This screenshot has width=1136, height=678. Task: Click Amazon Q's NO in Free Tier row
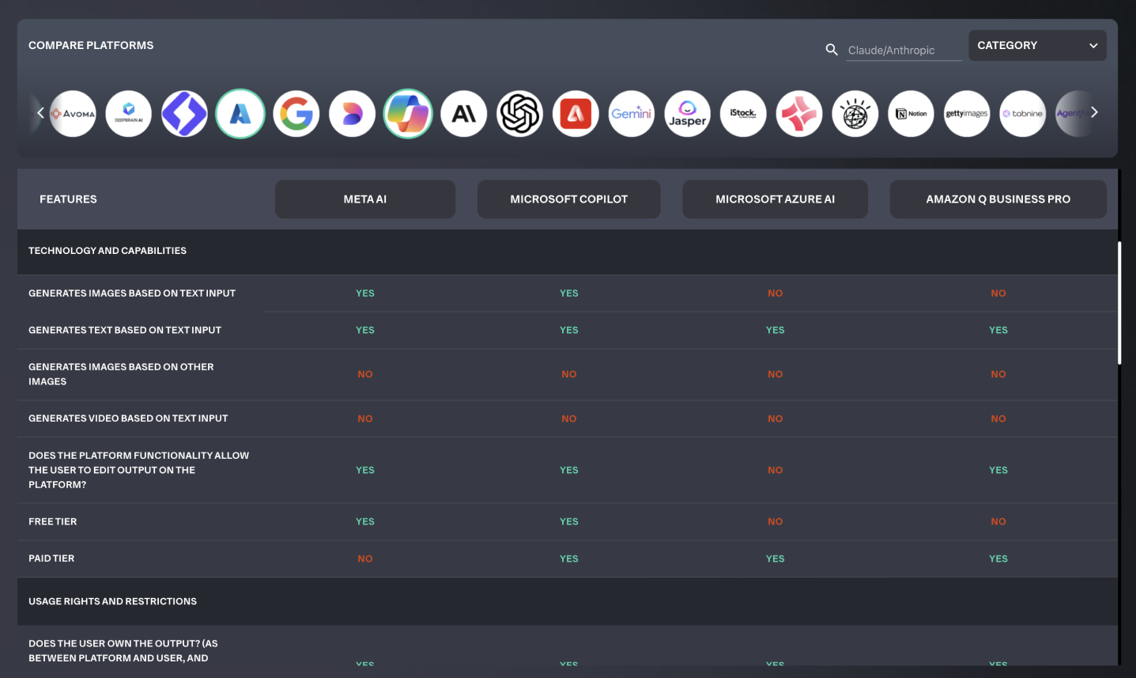tap(998, 521)
